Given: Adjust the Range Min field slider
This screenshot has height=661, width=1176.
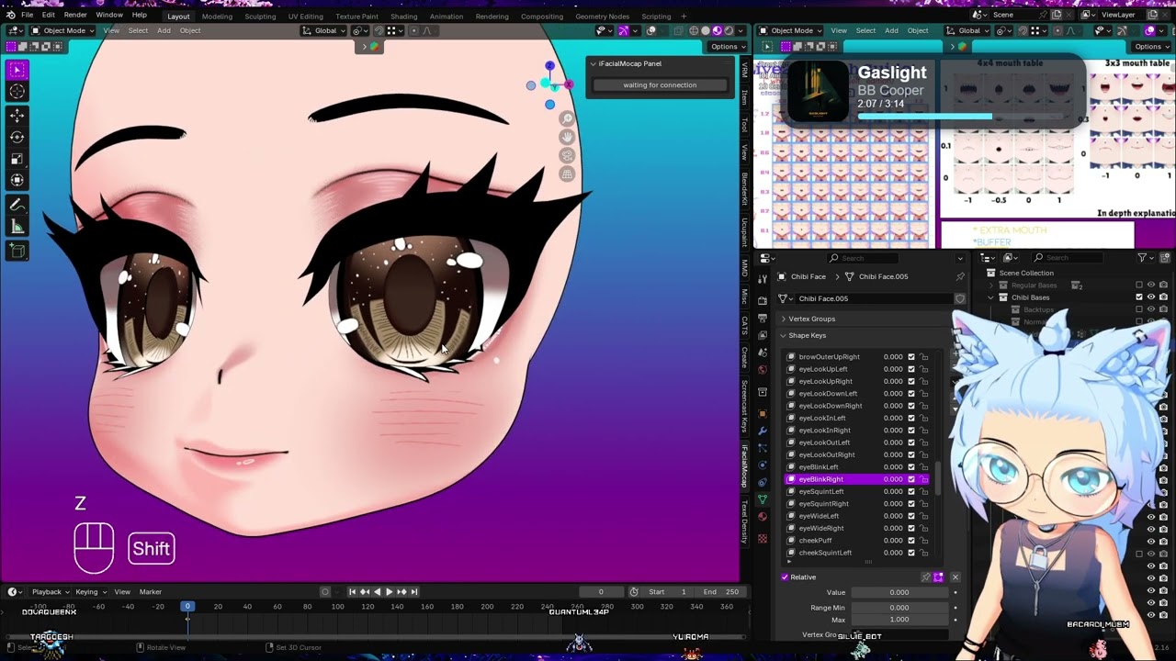Looking at the screenshot, I should [899, 608].
